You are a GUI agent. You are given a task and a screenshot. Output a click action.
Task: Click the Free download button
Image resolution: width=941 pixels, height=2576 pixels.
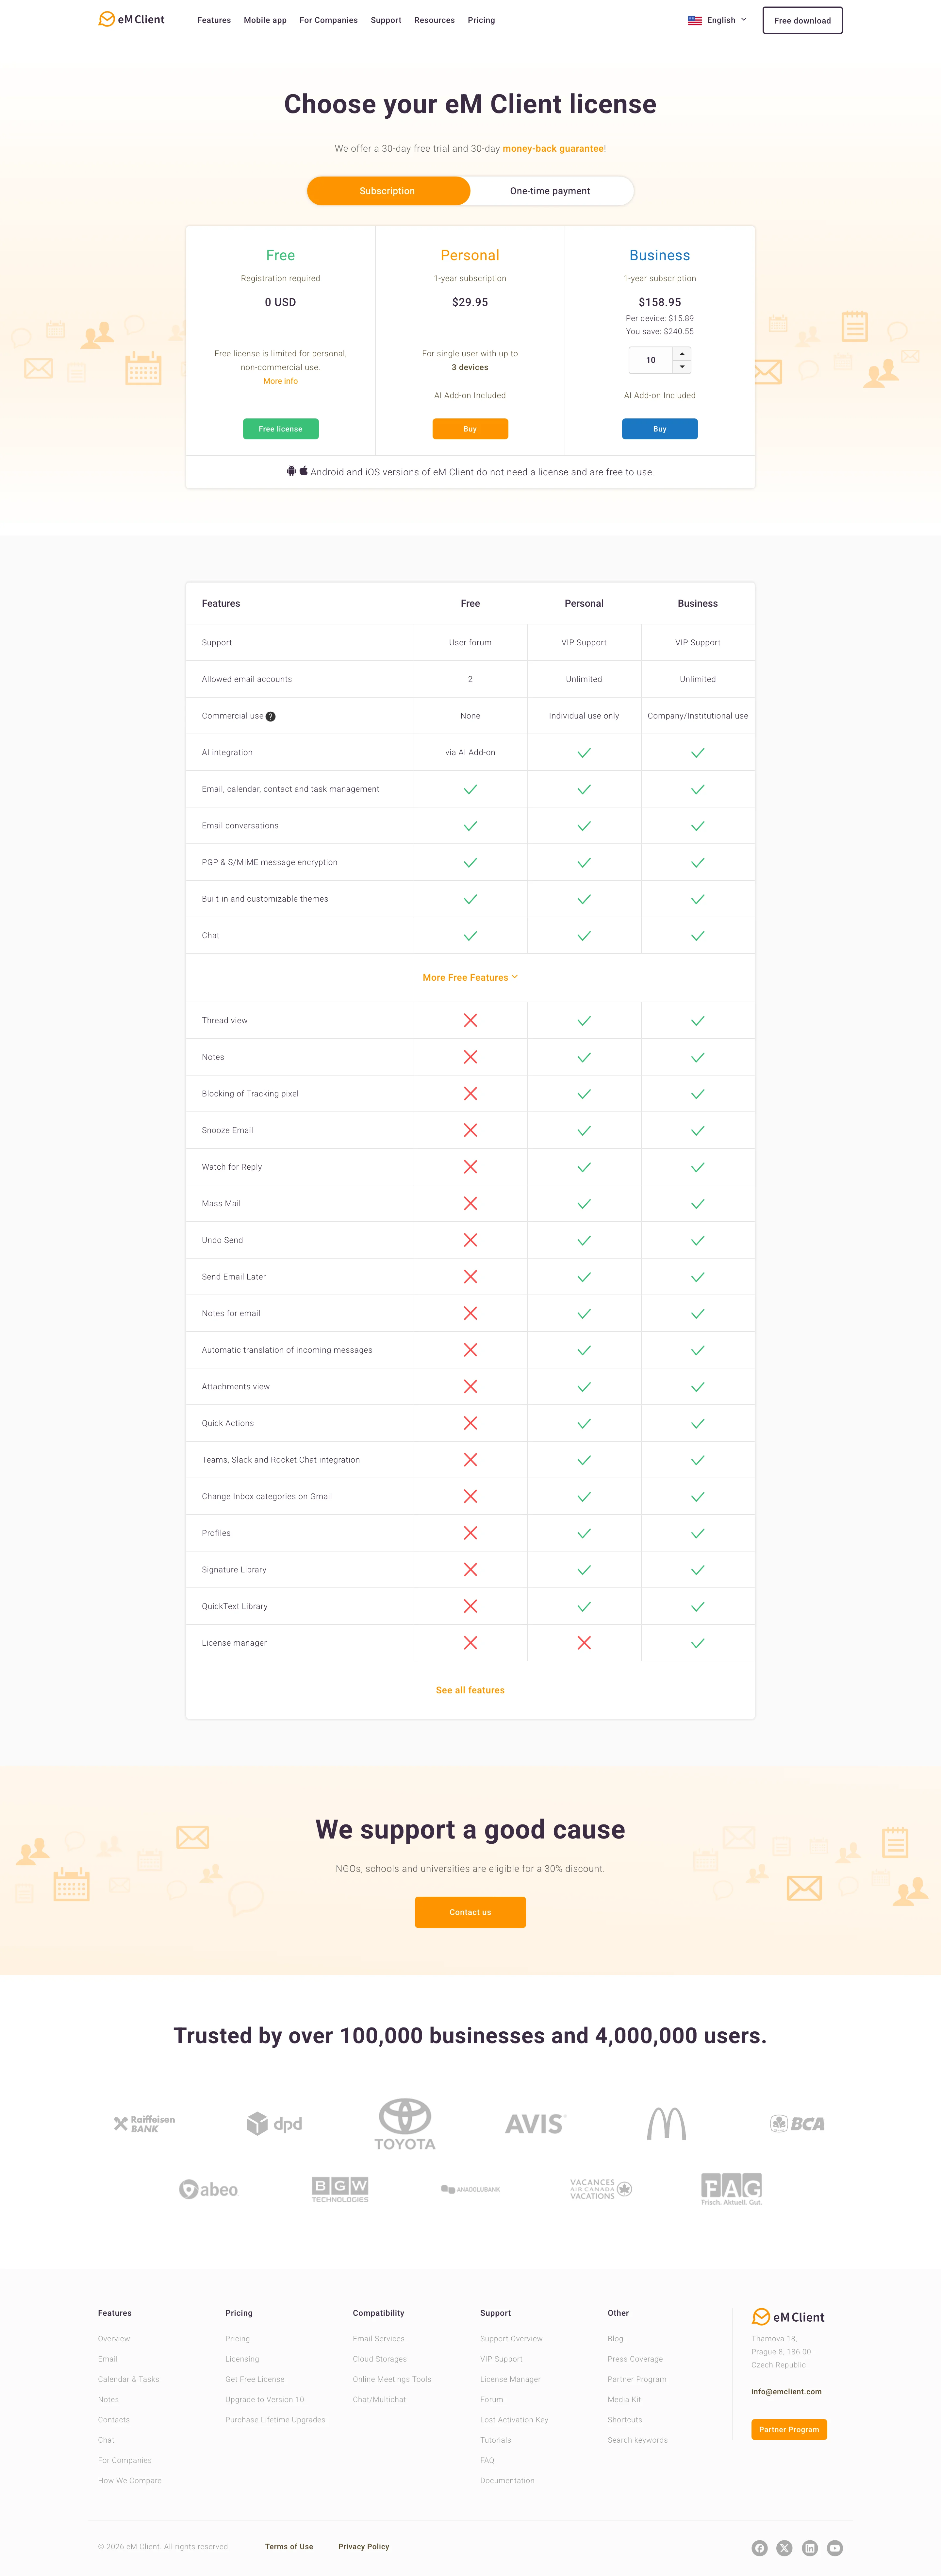coord(802,20)
